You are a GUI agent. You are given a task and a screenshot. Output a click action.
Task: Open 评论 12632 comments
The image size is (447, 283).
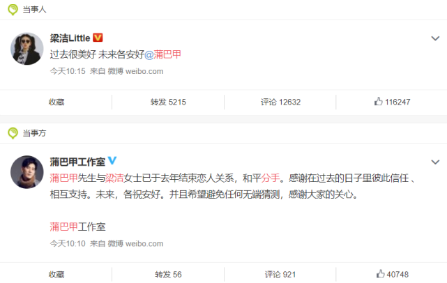click(x=280, y=102)
